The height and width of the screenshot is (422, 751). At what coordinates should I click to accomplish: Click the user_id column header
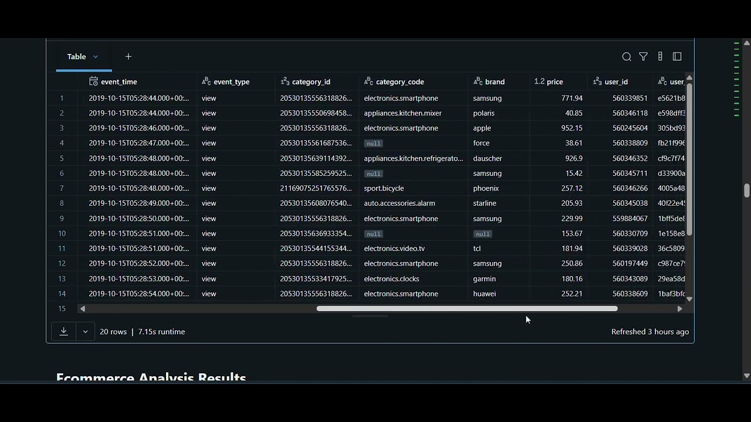(617, 82)
